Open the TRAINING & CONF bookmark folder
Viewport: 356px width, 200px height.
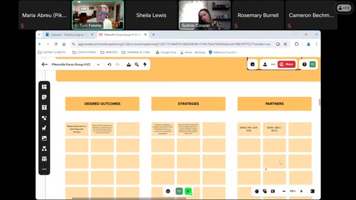(x=136, y=52)
